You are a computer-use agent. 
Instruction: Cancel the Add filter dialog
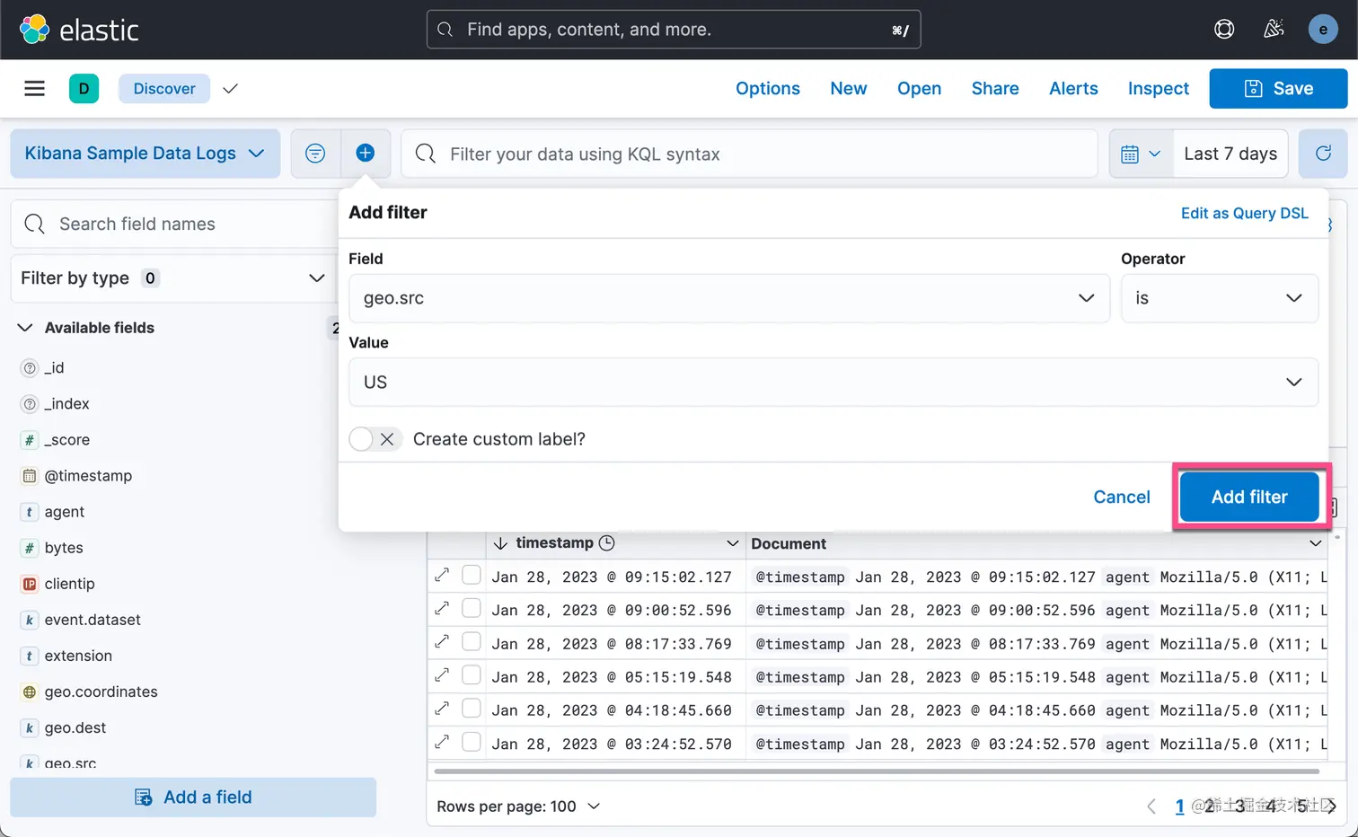(x=1122, y=497)
